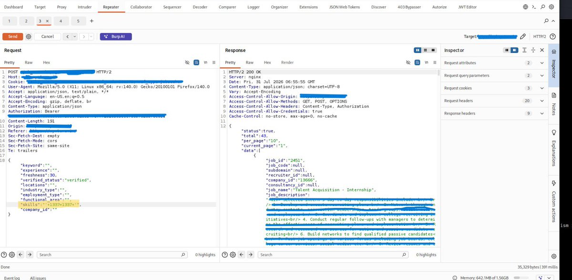Image resolution: width=572 pixels, height=280 pixels.
Task: Go to previous request in history
Action: point(67,37)
